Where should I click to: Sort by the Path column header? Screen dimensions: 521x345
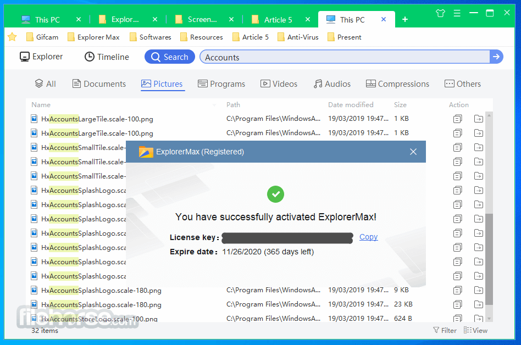[233, 105]
